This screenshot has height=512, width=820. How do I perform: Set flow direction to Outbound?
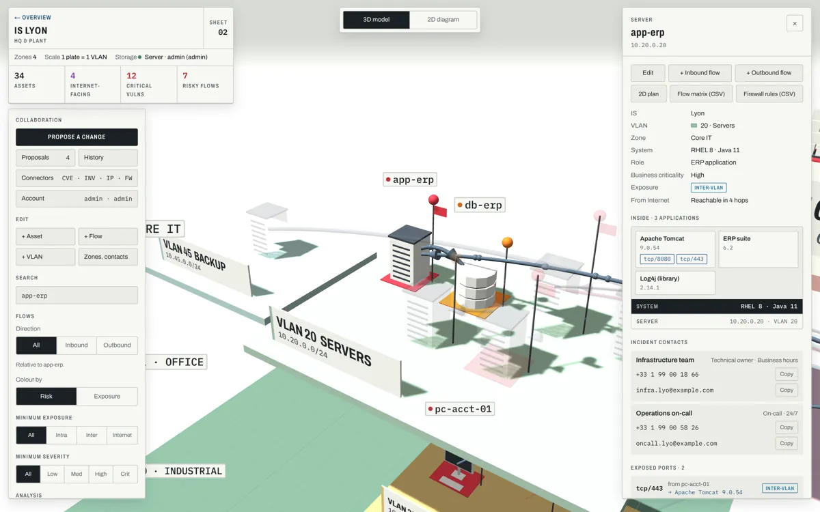point(117,345)
